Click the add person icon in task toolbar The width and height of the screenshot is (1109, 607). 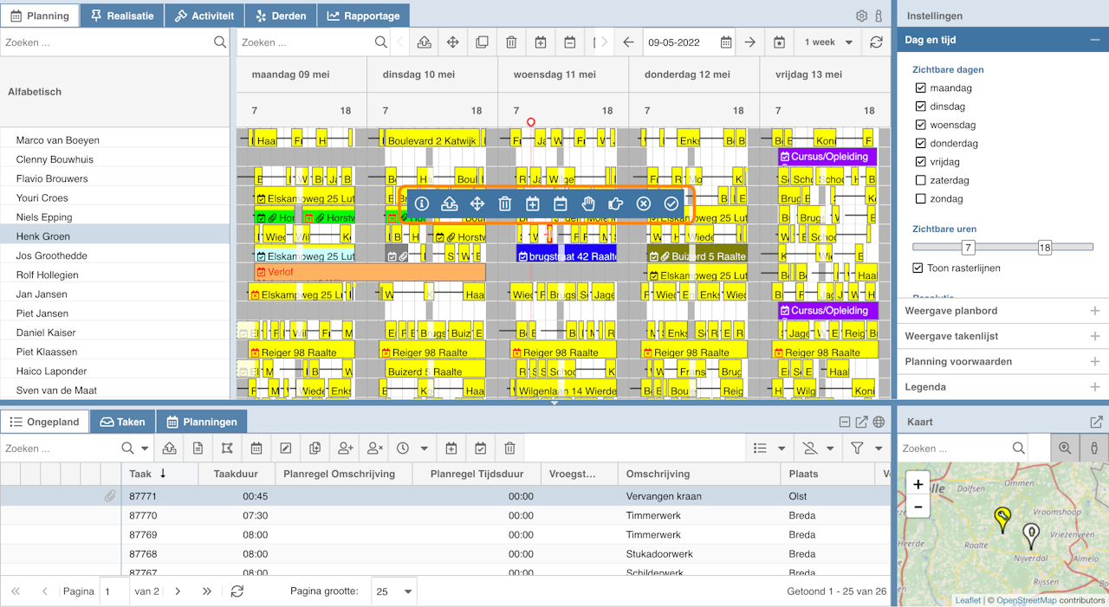346,448
